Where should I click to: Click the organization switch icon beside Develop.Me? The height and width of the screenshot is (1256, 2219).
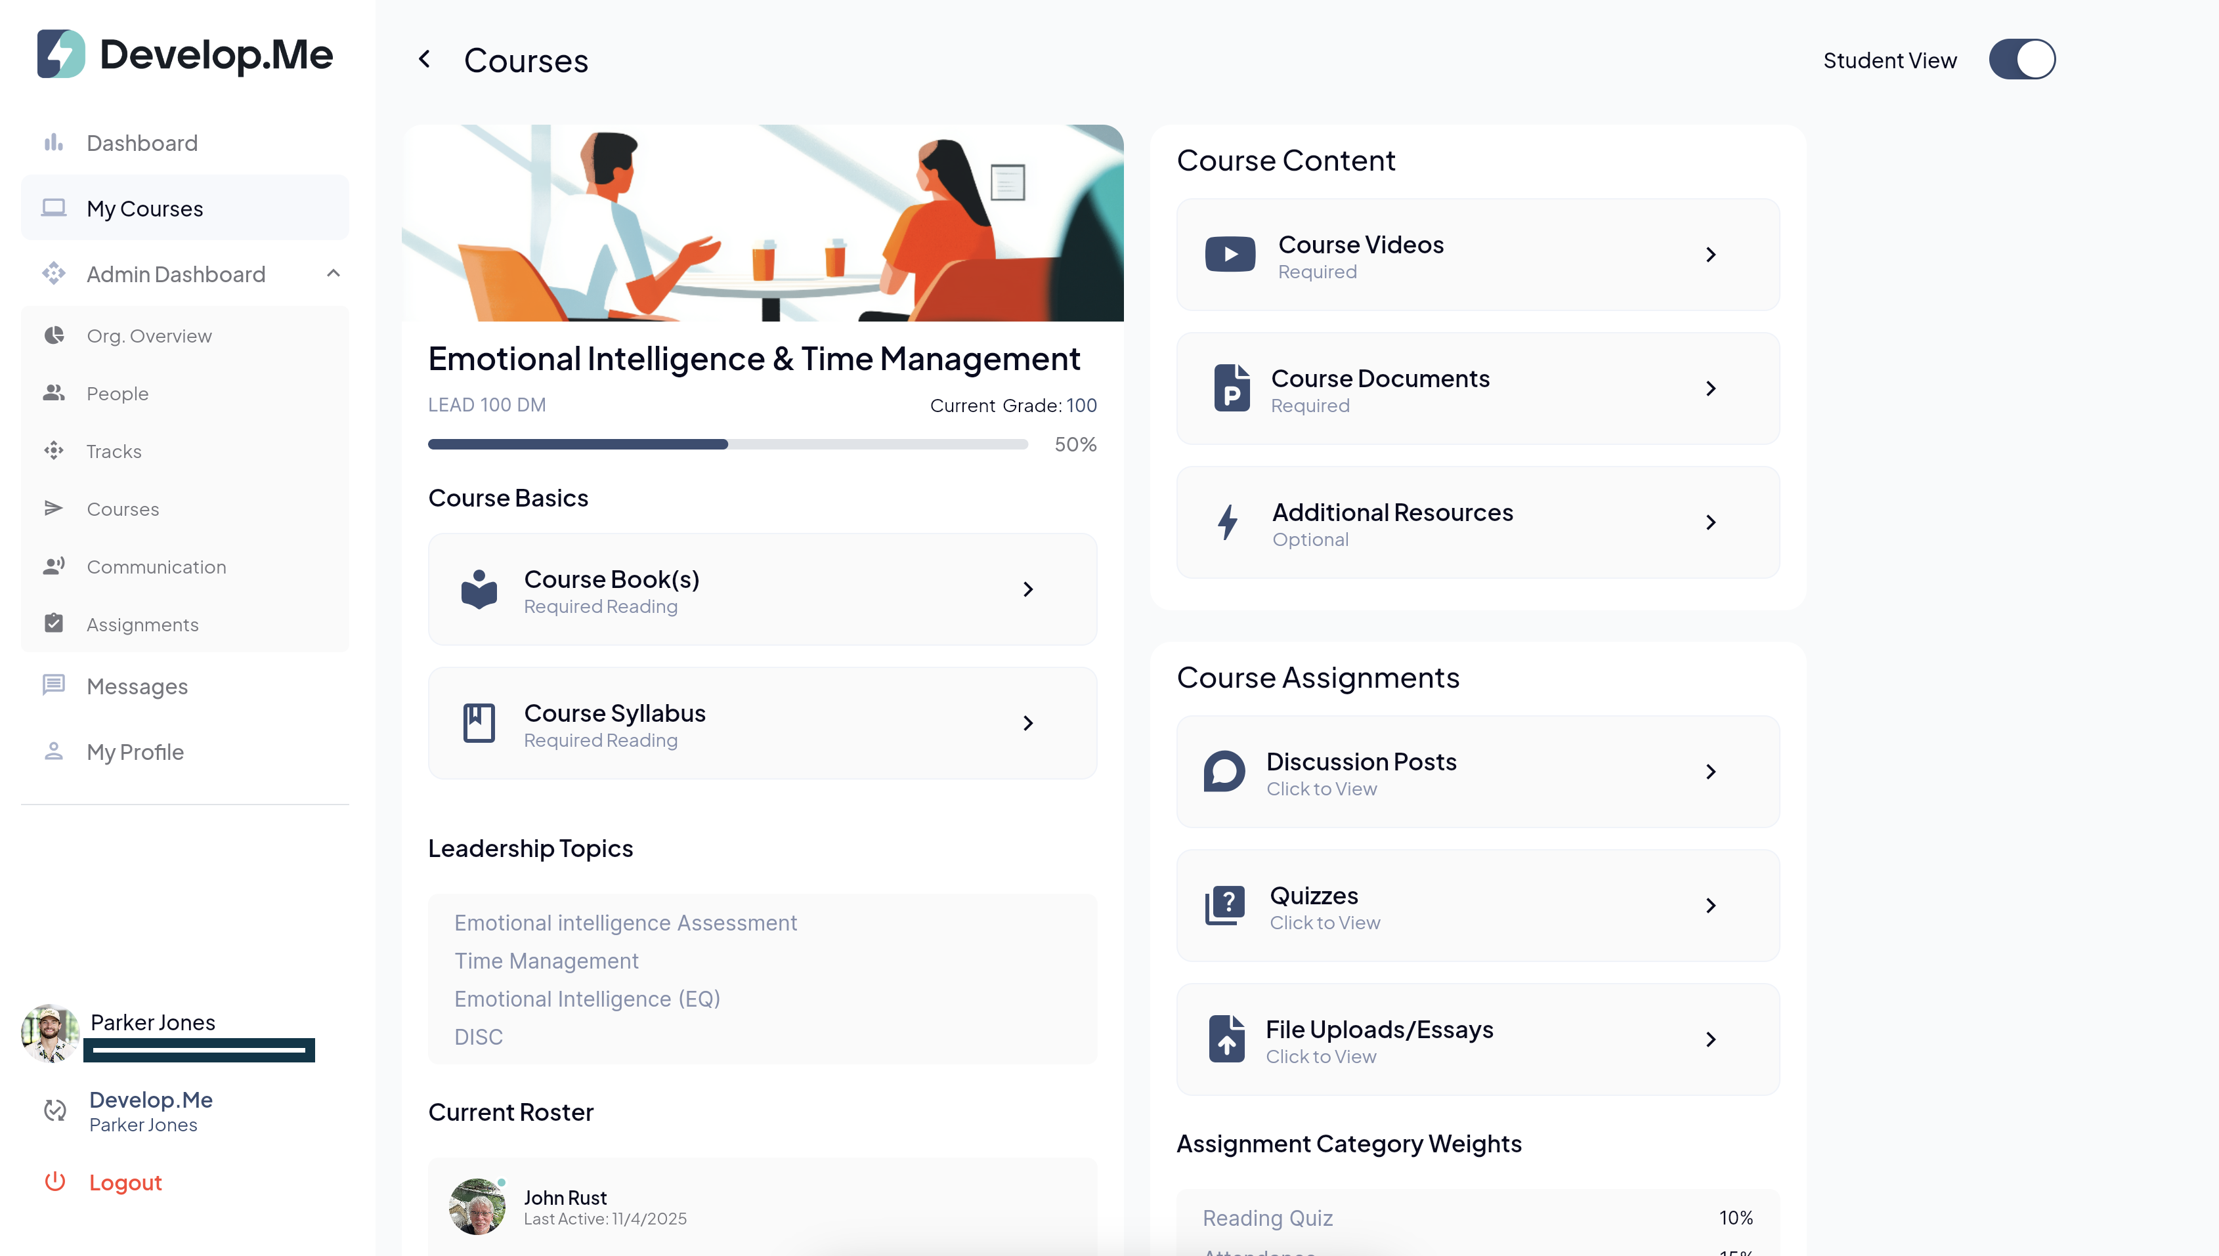55,1111
